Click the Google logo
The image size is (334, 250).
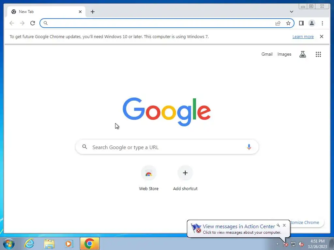coord(167,112)
